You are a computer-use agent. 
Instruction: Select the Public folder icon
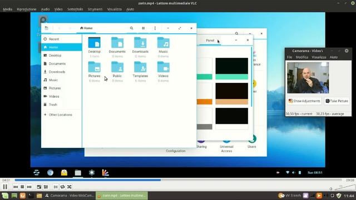click(x=117, y=67)
